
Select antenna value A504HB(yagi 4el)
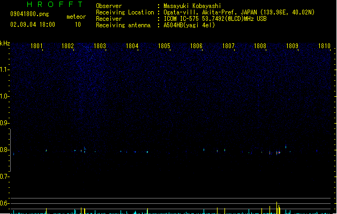pos(189,25)
